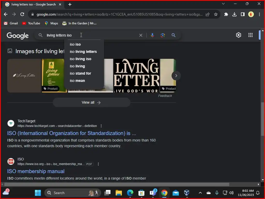Open Task View on the taskbar
This screenshot has width=265, height=199.
107,193
